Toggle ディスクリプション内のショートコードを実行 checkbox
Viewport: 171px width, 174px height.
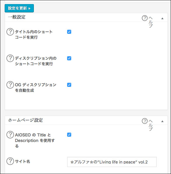(x=69, y=58)
